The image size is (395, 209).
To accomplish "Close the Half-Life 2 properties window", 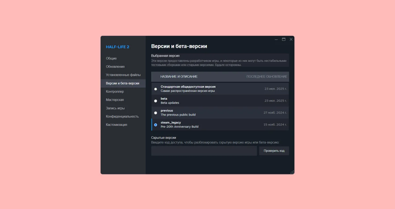I will pyautogui.click(x=291, y=39).
